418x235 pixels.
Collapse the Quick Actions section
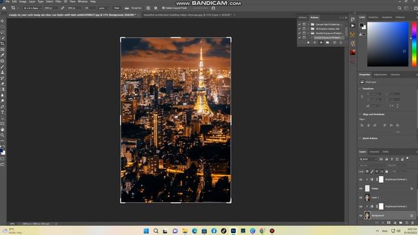coord(360,138)
